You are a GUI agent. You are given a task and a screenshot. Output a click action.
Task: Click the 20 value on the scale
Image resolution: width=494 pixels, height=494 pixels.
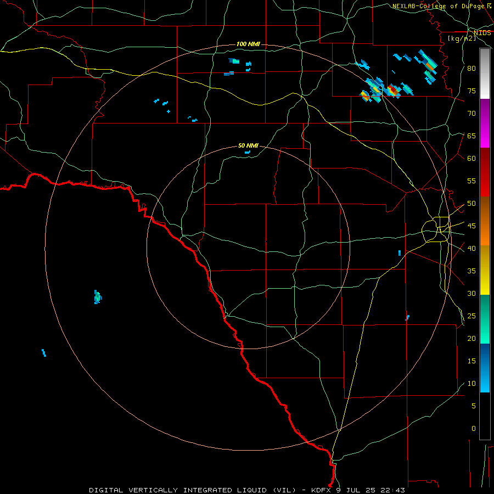pos(471,339)
